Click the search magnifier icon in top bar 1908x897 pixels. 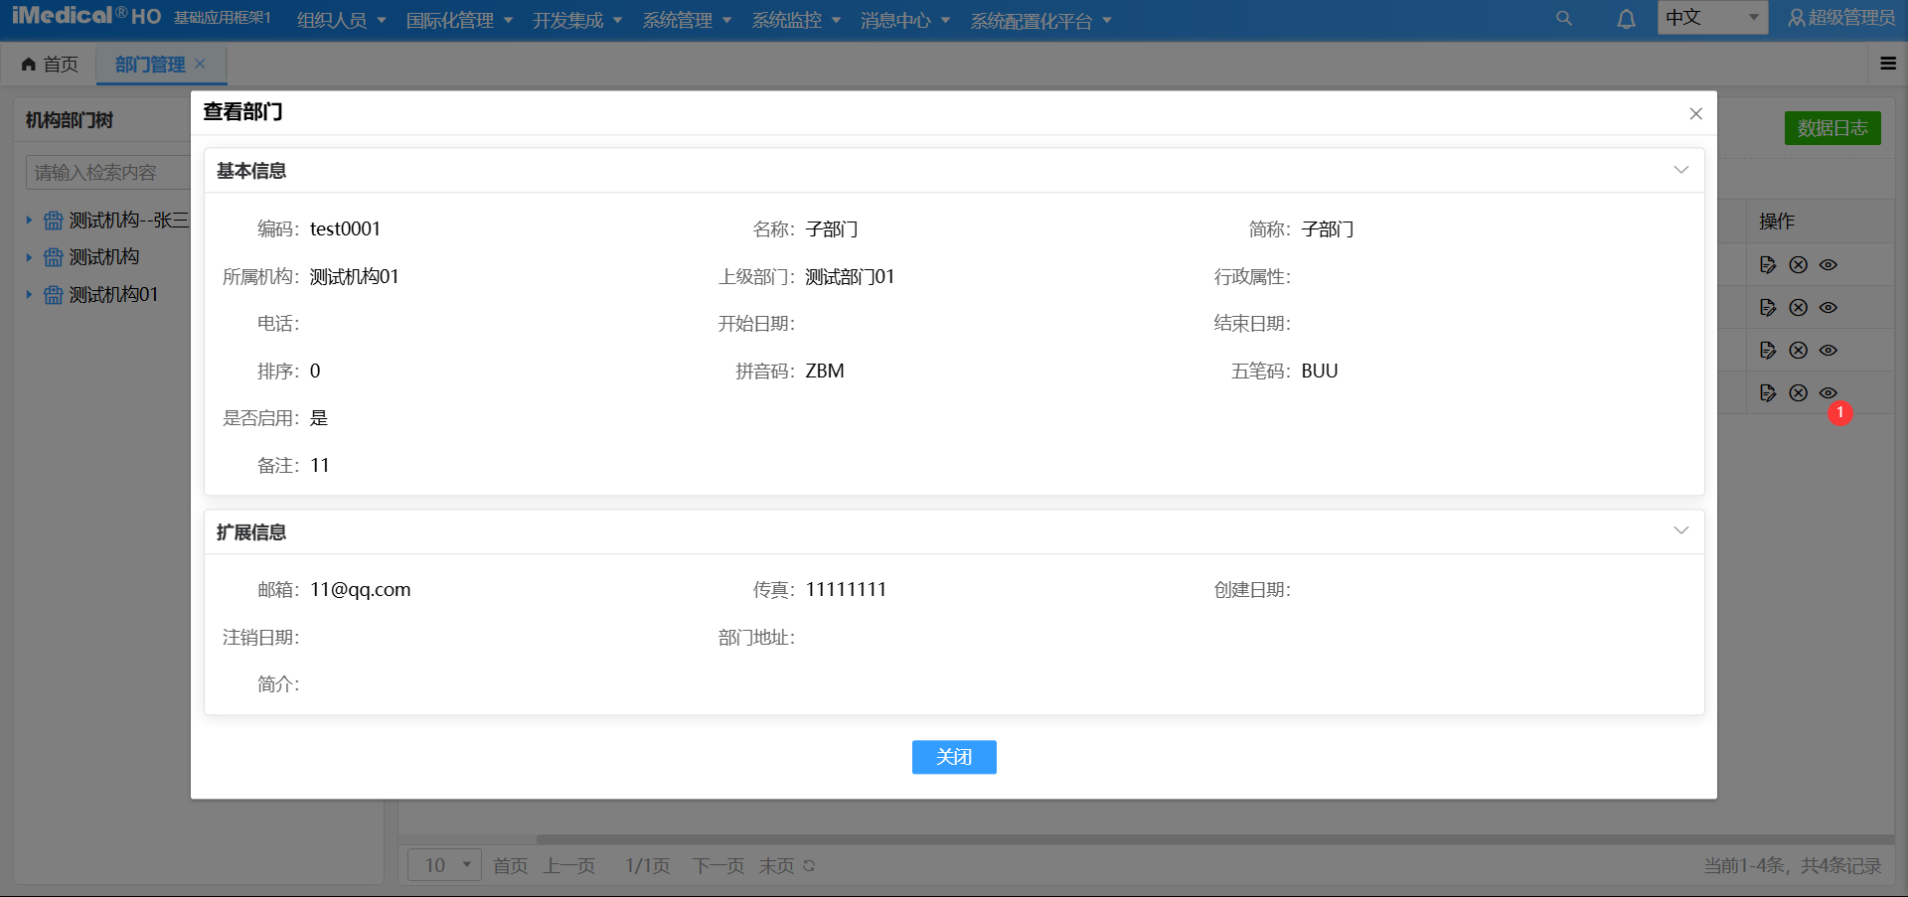[x=1564, y=19]
